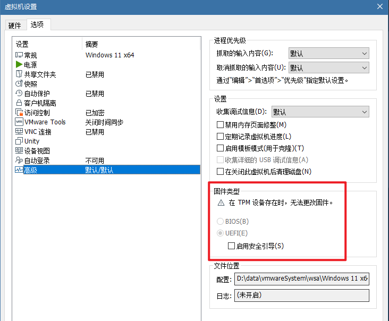Click the 共享文件夹 shared folders icon
This screenshot has height=321, width=389.
coord(19,74)
